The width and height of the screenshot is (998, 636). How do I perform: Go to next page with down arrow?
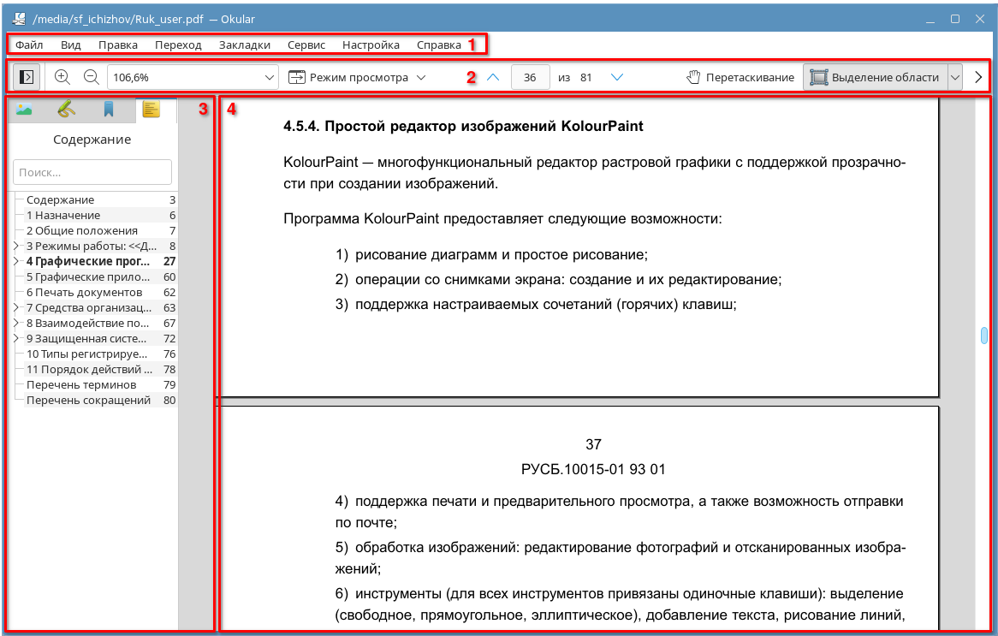[x=616, y=77]
